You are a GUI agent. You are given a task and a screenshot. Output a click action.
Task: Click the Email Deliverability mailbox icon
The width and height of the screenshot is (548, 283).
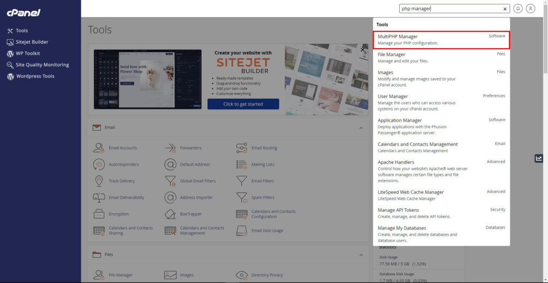coord(99,198)
